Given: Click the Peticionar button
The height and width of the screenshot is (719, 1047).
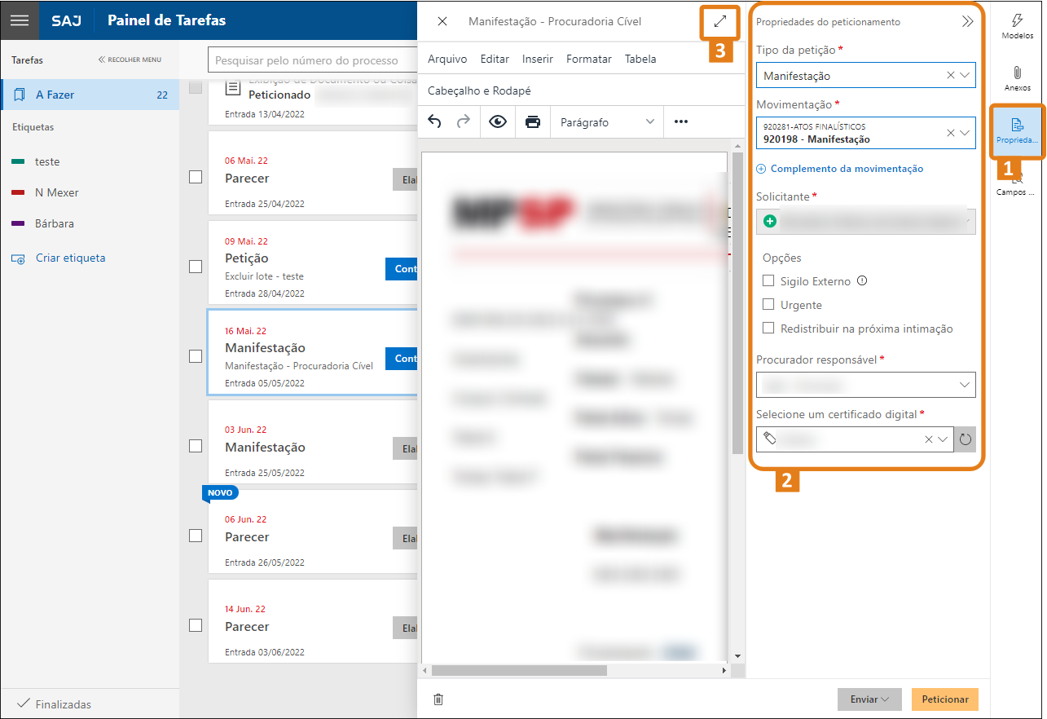Looking at the screenshot, I should (944, 699).
